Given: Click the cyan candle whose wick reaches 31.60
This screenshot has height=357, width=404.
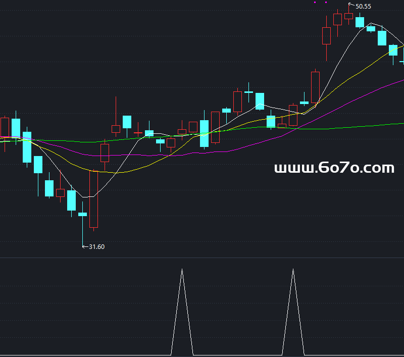Looking at the screenshot, I should click(x=82, y=214).
